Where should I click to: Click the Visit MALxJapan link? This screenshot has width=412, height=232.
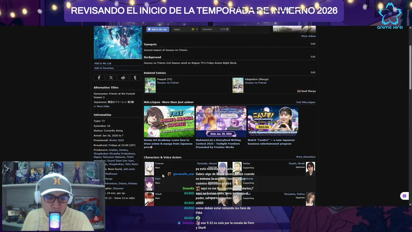point(306,102)
